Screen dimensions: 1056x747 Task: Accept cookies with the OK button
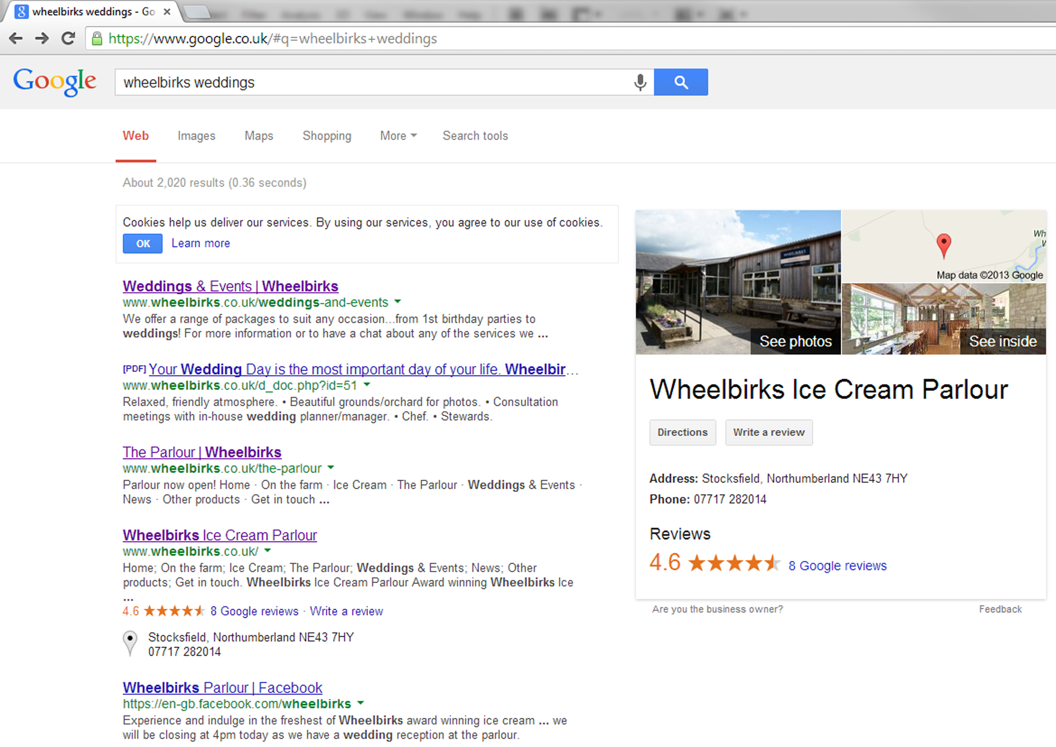[x=143, y=243]
